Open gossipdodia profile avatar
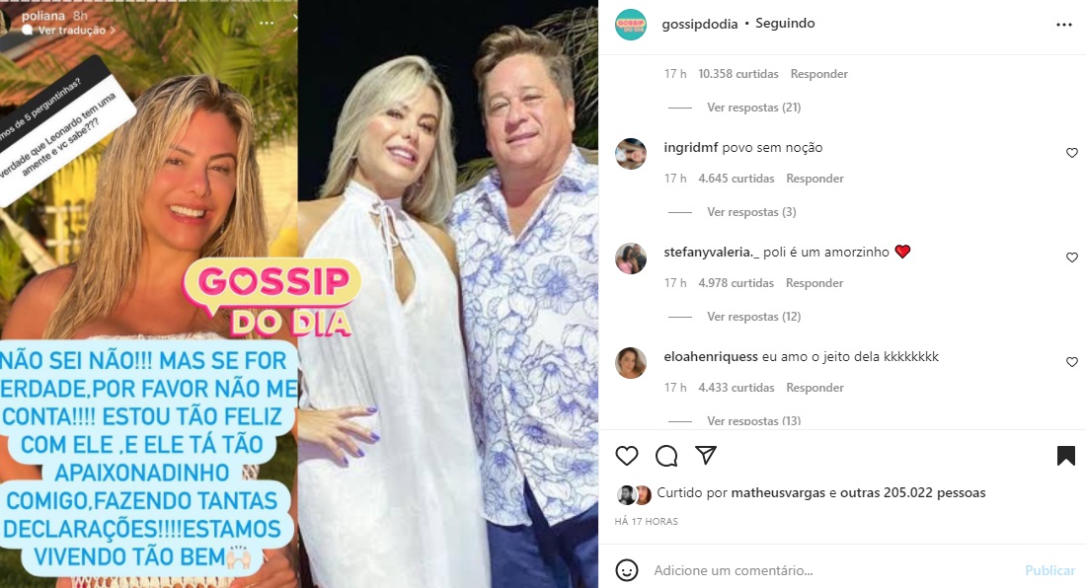Screen dimensions: 1086x588 coord(631,25)
